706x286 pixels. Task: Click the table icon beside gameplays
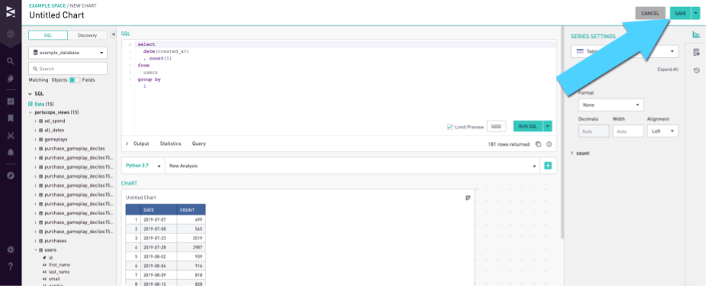coord(41,140)
